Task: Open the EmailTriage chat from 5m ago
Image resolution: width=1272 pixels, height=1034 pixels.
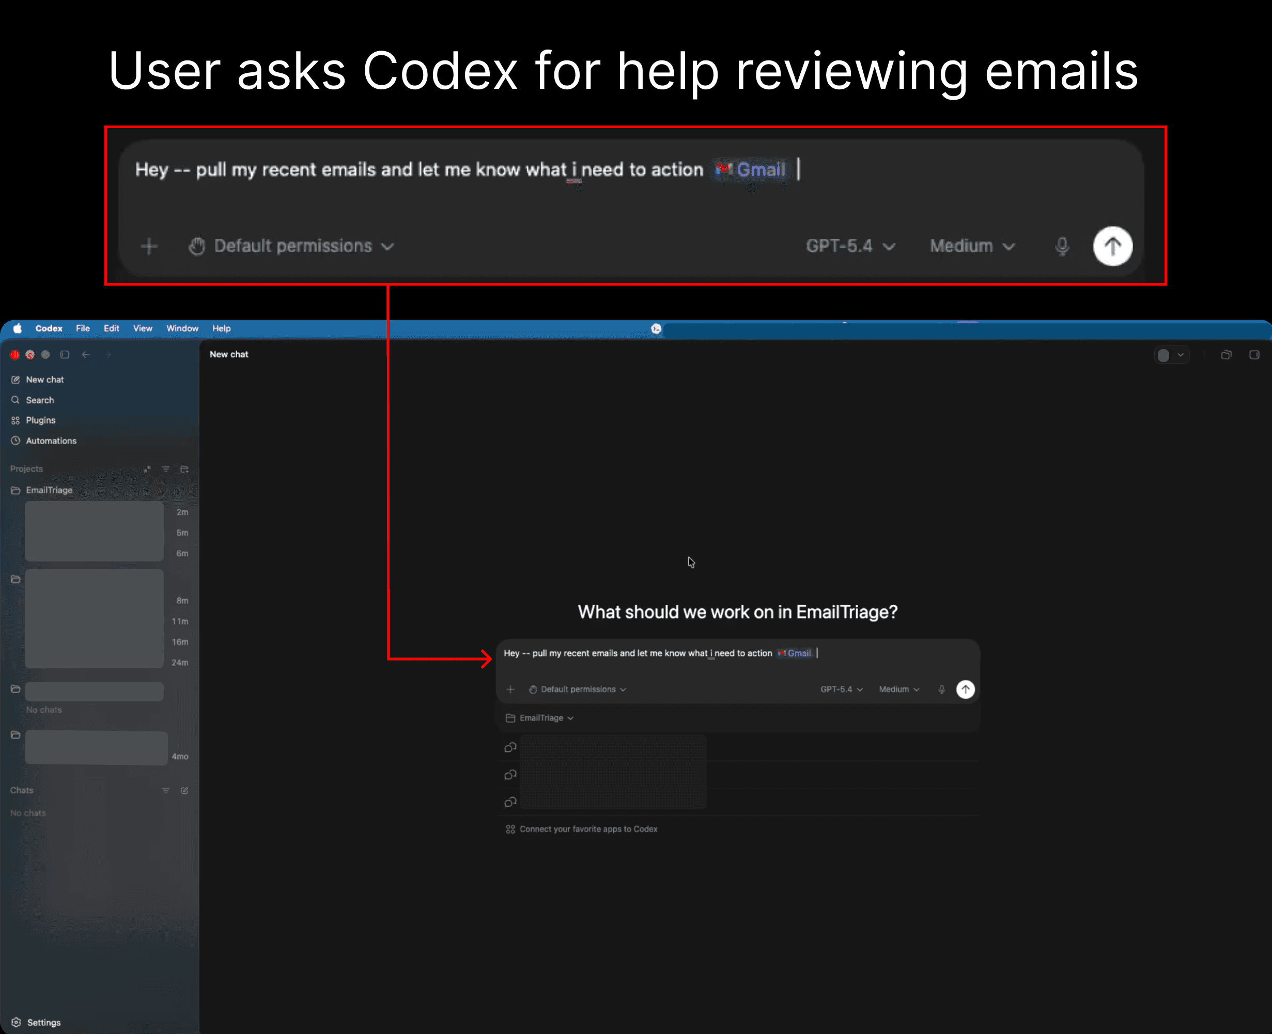Action: (107, 533)
